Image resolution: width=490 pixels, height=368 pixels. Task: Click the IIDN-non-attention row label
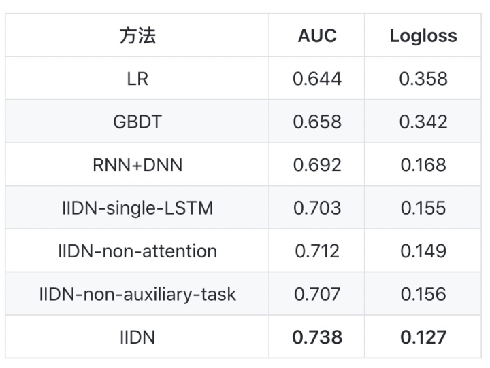[137, 251]
